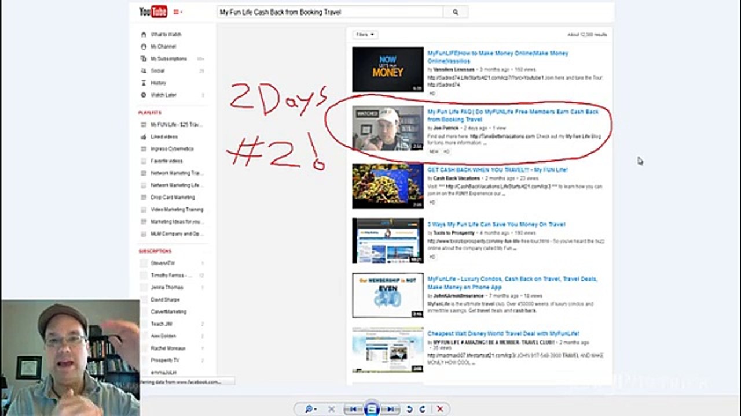Viewport: 741px width, 416px height.
Task: Click the What to Watch home icon
Action: (144, 35)
